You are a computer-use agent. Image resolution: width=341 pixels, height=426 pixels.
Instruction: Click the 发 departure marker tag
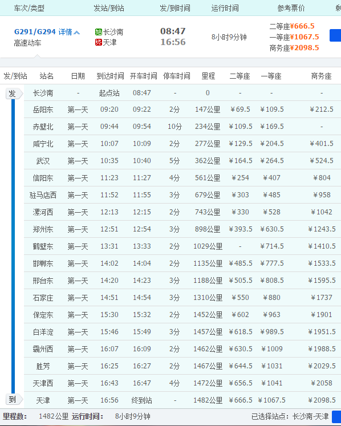pyautogui.click(x=14, y=94)
